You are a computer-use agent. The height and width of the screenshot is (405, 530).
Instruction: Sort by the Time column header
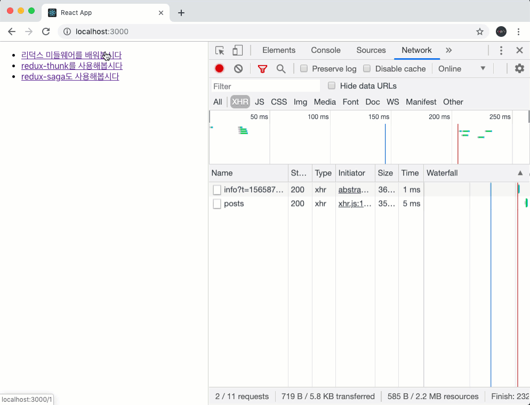tap(411, 173)
